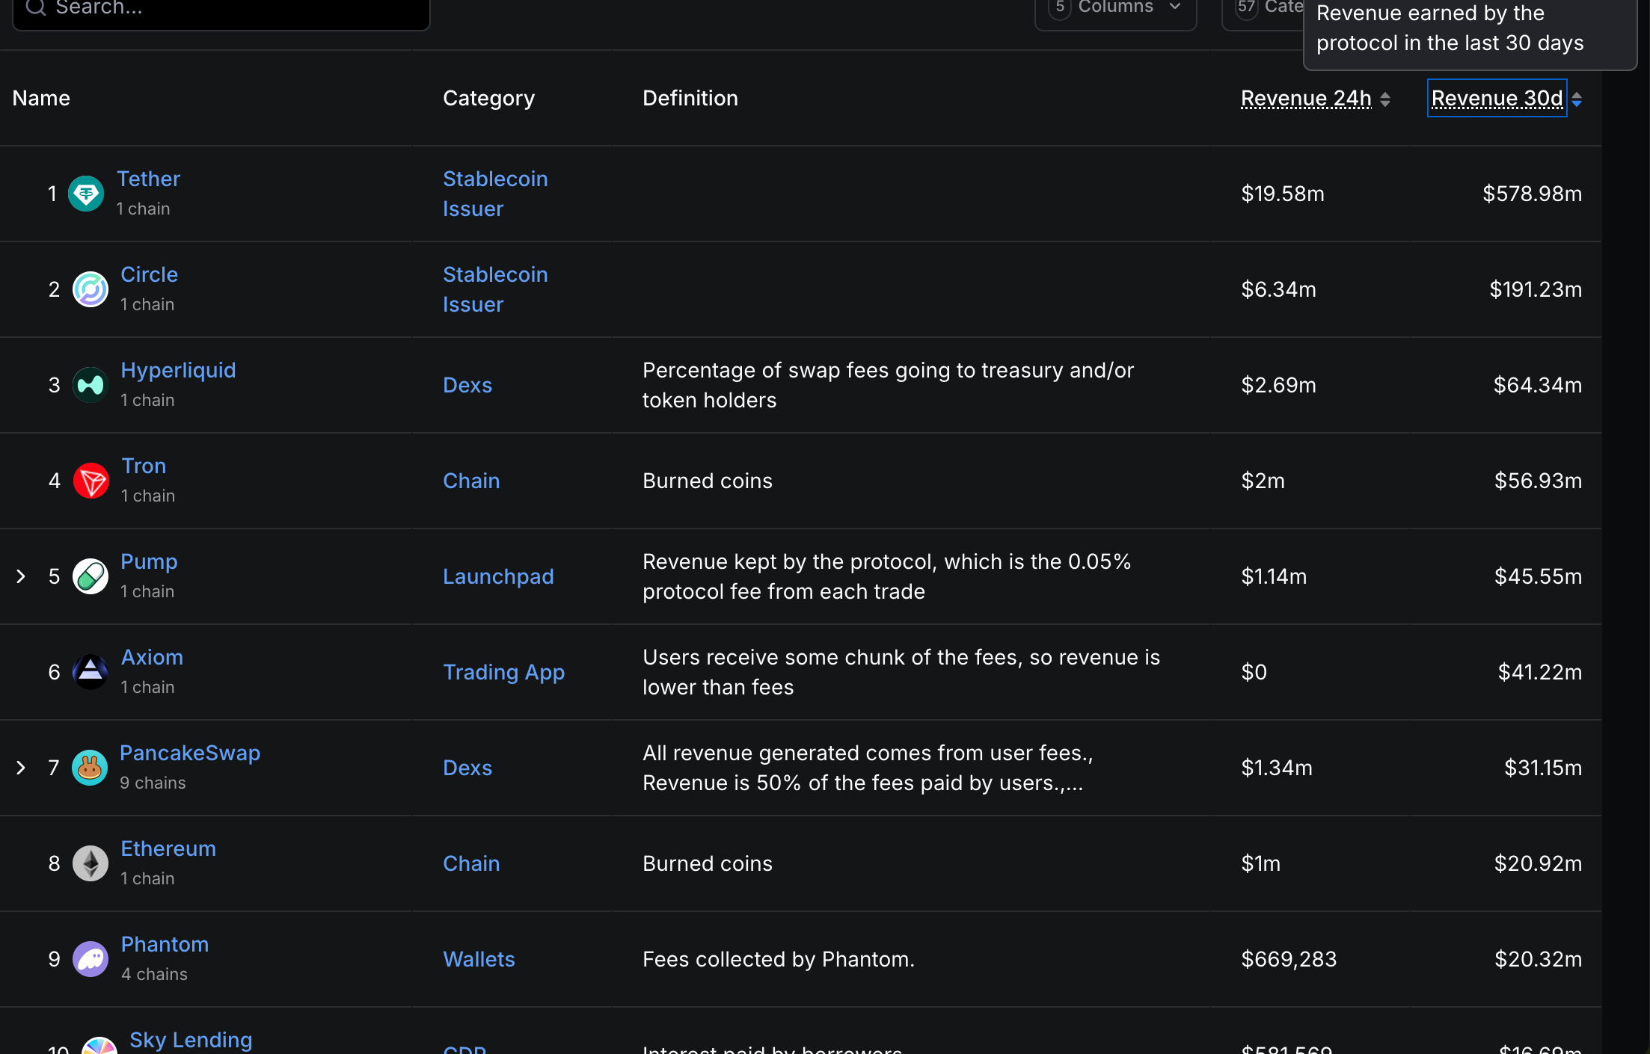This screenshot has height=1054, width=1650.
Task: Open Tether's Stablecoin Issuer category
Action: coord(495,194)
